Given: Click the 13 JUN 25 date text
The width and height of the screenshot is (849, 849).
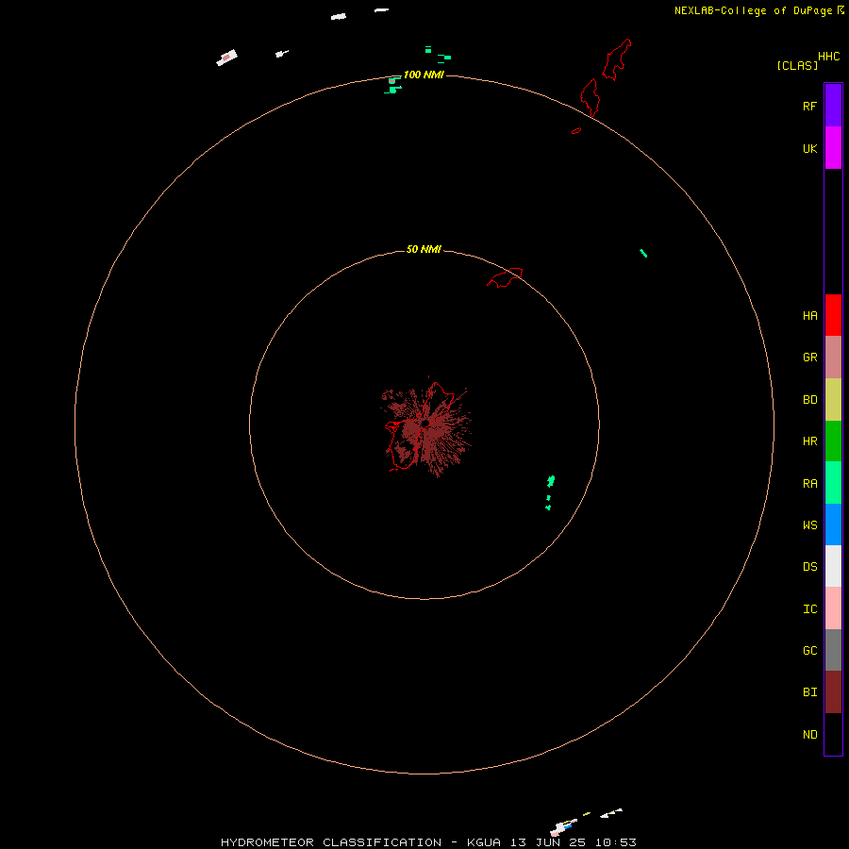Looking at the screenshot, I should pyautogui.click(x=547, y=842).
